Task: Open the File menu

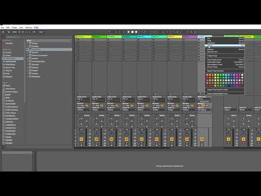Action: [2, 27]
